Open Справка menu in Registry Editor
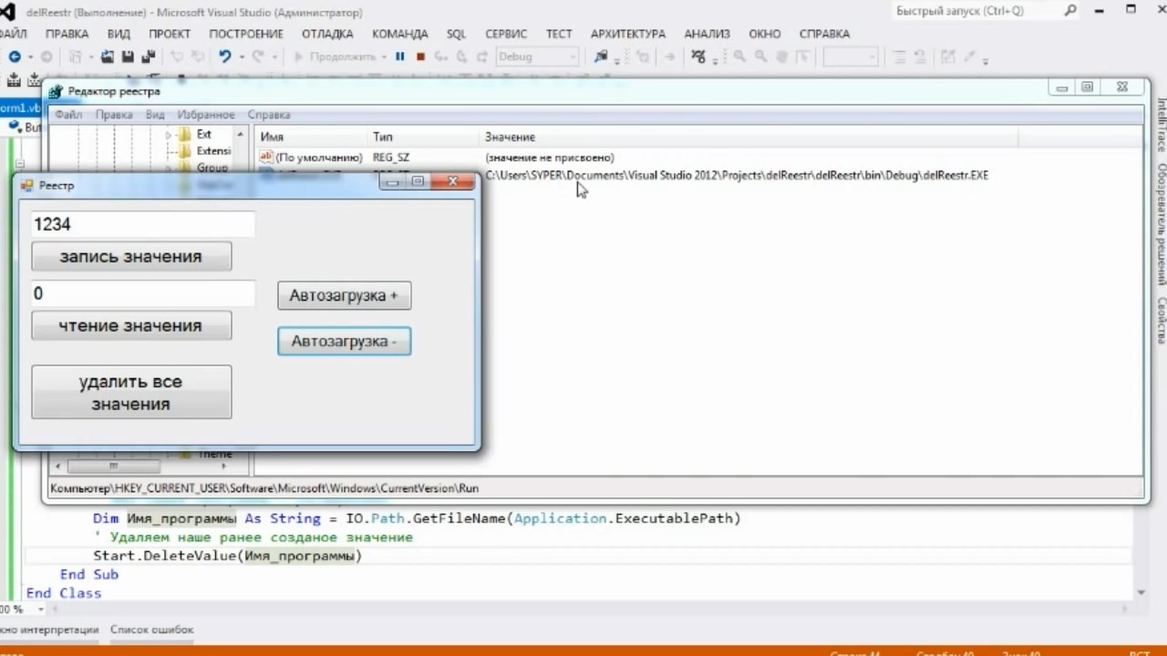Image resolution: width=1167 pixels, height=656 pixels. pyautogui.click(x=269, y=115)
